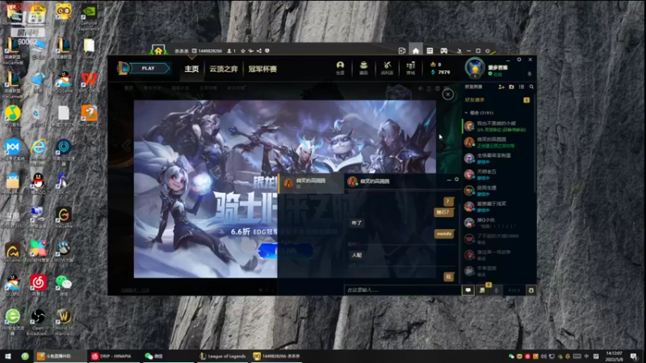Screen dimensions: 646x363
Task: Click the microphone voice icon
Action: (496, 290)
